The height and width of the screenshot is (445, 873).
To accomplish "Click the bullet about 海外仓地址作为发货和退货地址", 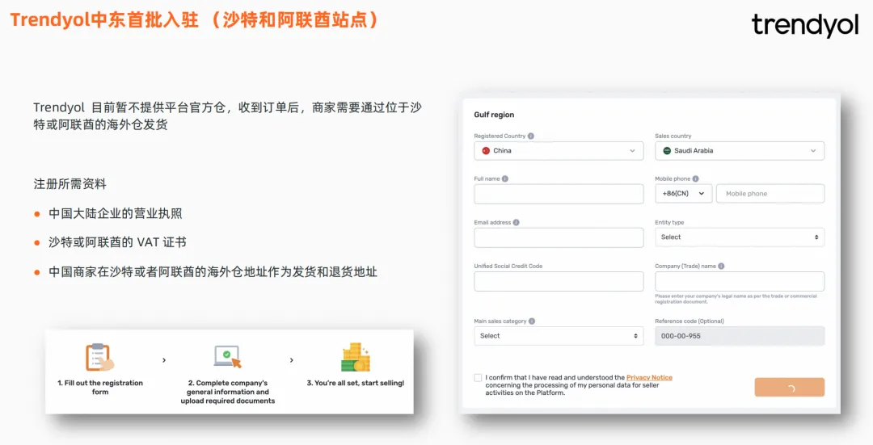I will [x=213, y=272].
